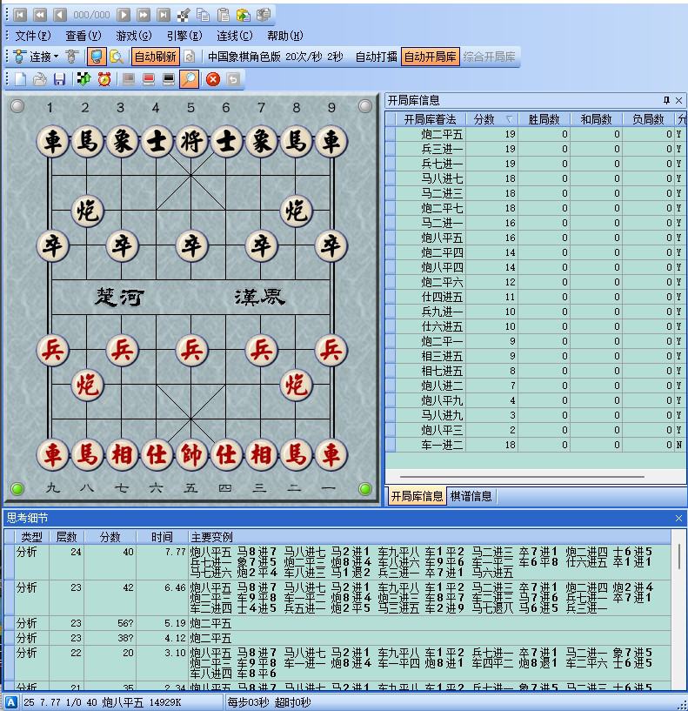Click the gray computer engine icon
Image resolution: width=688 pixels, height=711 pixels.
[129, 79]
